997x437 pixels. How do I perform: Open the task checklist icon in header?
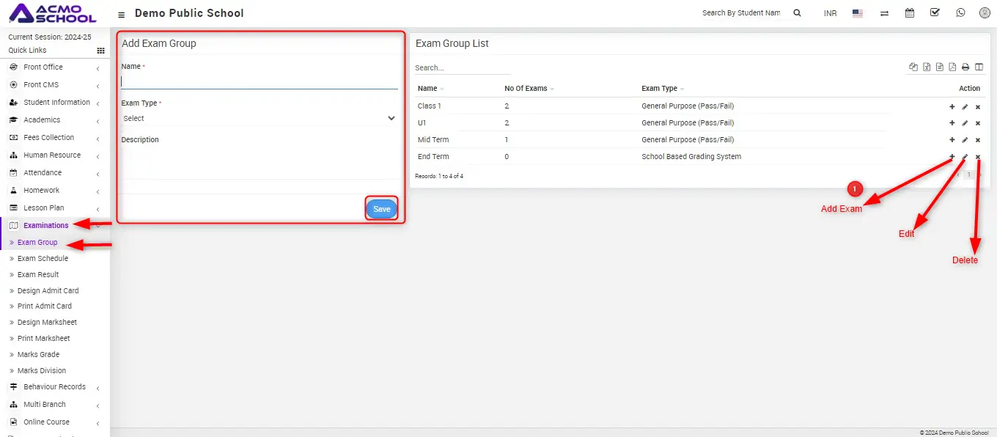(935, 13)
